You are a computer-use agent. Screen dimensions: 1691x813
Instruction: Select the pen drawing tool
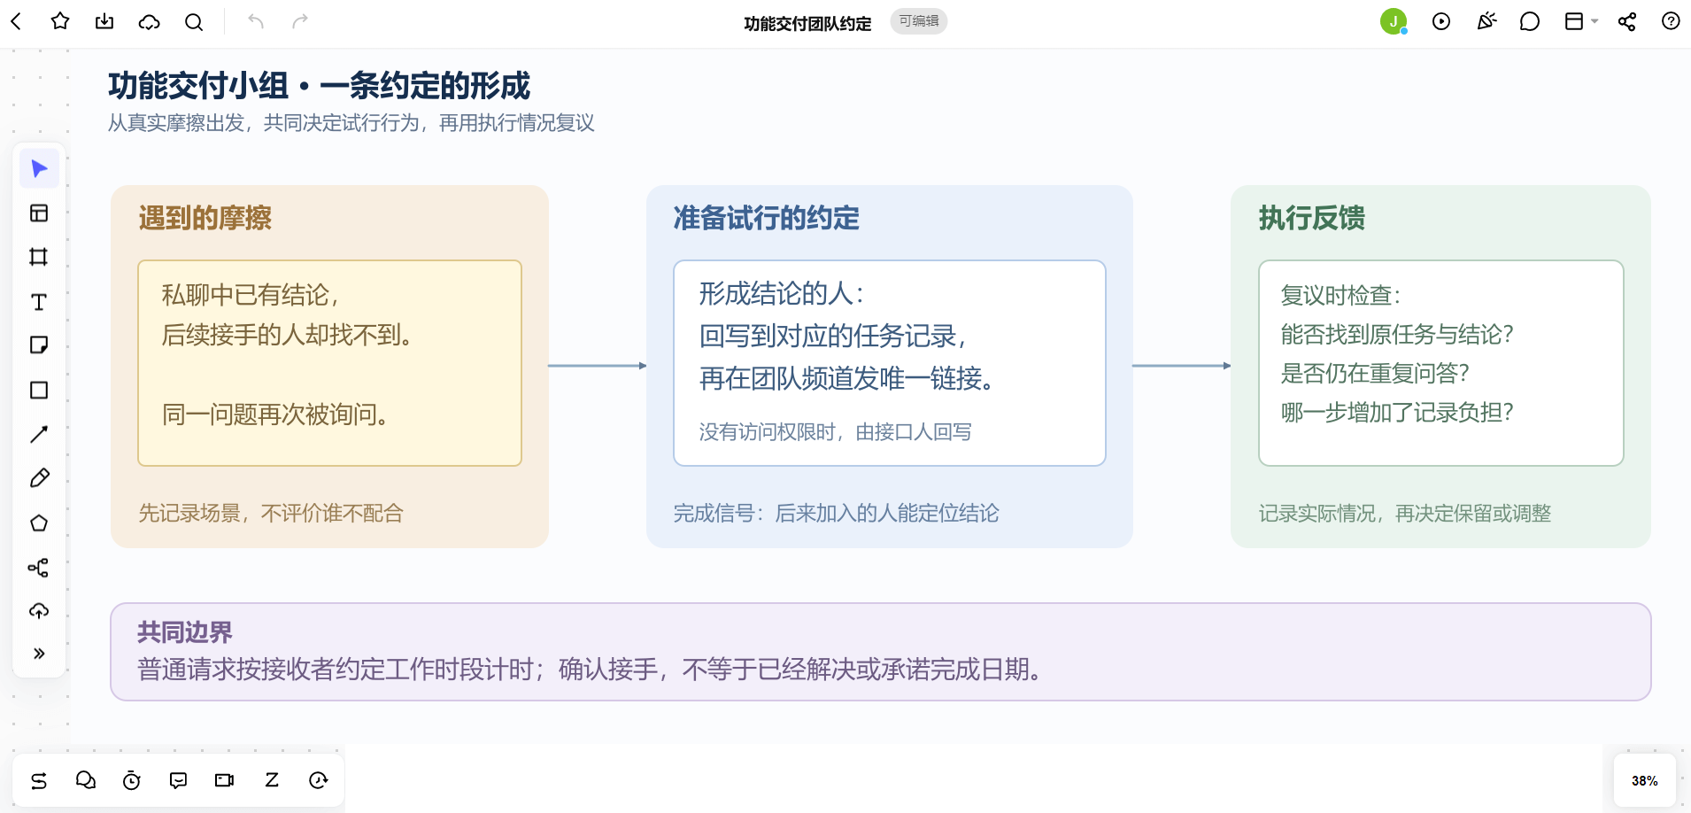click(39, 478)
